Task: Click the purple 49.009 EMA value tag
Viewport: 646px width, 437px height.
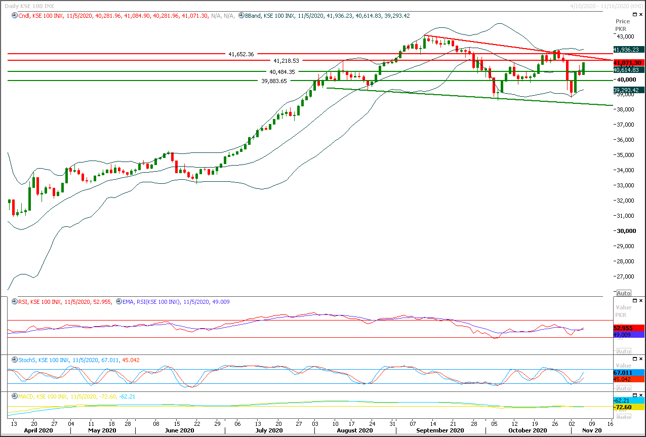Action: pyautogui.click(x=629, y=334)
